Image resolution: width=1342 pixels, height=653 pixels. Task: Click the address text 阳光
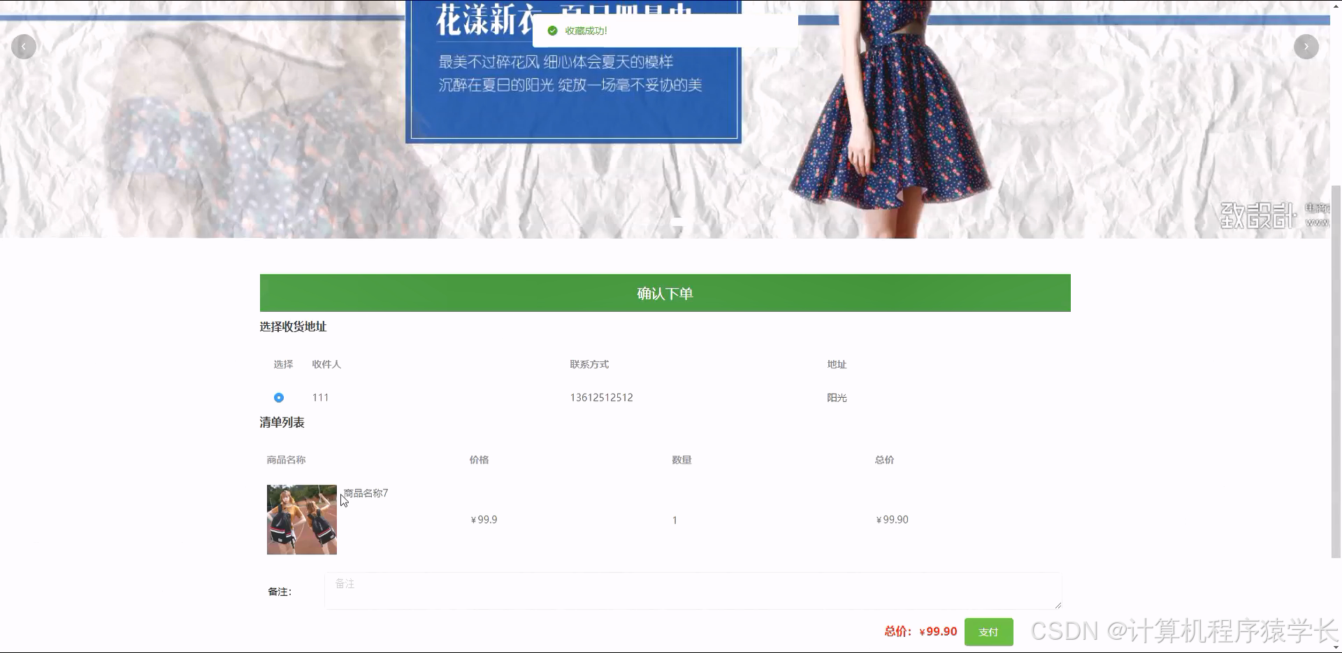[836, 397]
